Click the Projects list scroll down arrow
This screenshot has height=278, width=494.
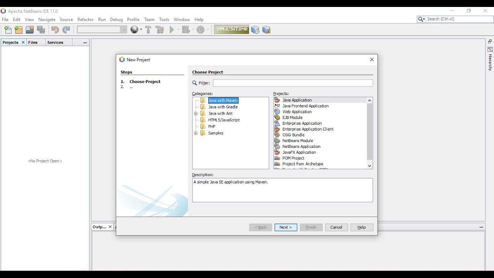[x=369, y=166]
